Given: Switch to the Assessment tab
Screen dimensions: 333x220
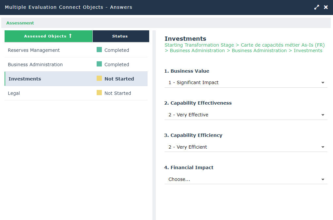Looking at the screenshot, I should pos(20,23).
